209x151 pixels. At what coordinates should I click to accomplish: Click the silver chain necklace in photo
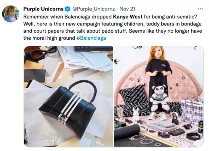[137, 137]
